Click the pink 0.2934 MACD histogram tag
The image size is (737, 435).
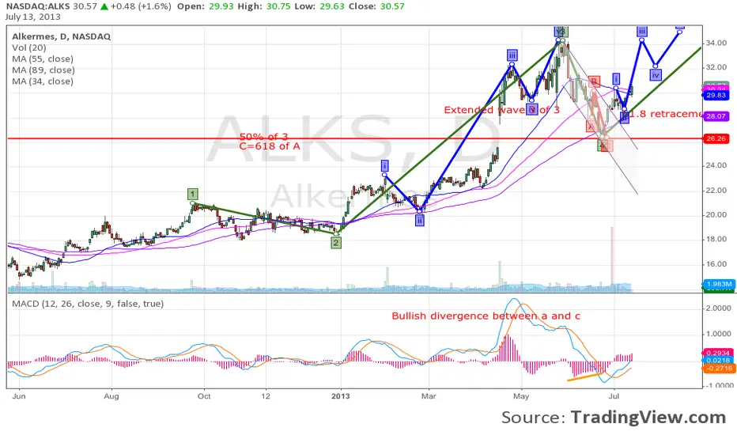pos(719,353)
